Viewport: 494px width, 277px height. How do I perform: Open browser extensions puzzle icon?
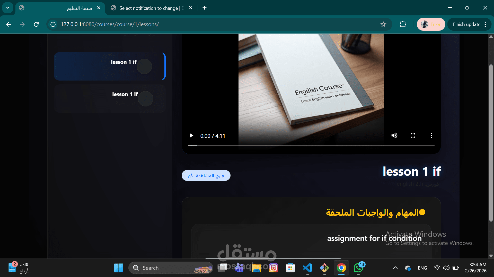(x=403, y=24)
